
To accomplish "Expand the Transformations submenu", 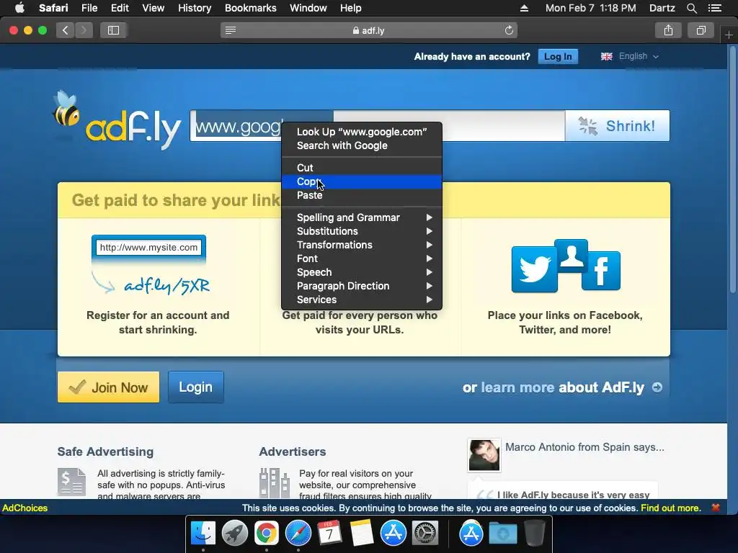I will point(362,245).
